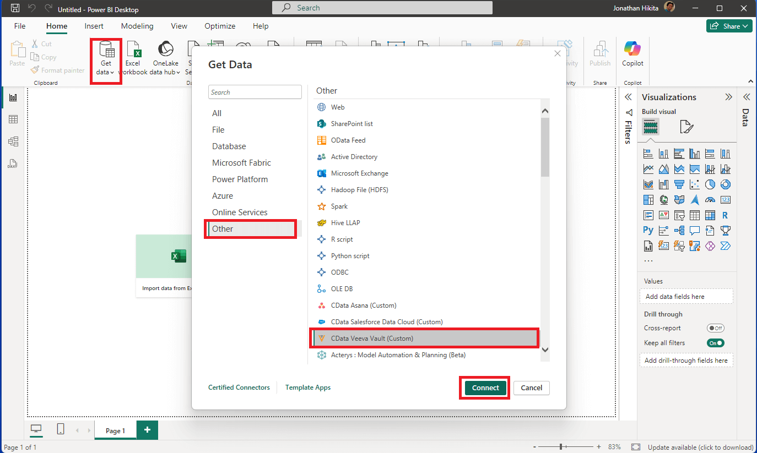Click Fit to page icon in status bar
Image resolution: width=757 pixels, height=453 pixels.
click(636, 447)
